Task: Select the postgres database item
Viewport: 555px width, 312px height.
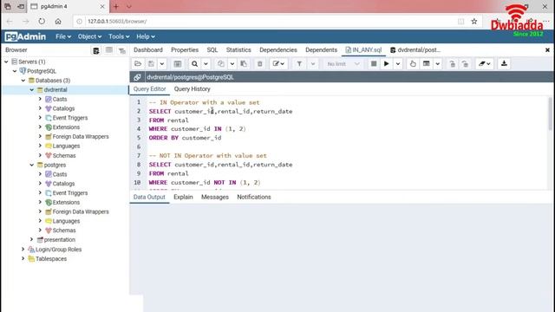Action: tap(55, 165)
